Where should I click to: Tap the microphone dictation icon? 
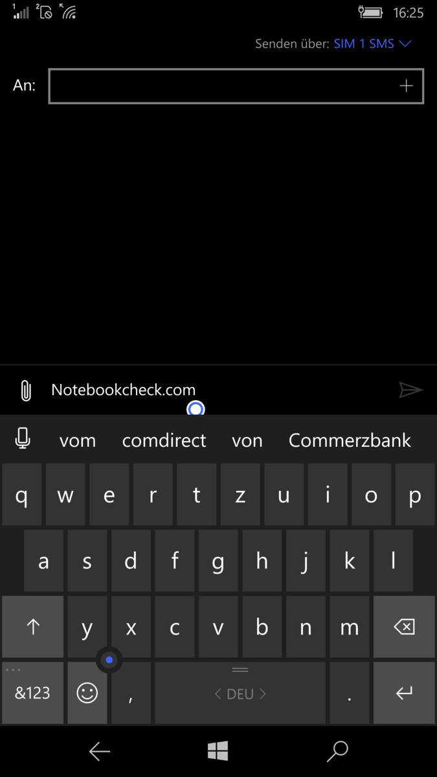23,440
